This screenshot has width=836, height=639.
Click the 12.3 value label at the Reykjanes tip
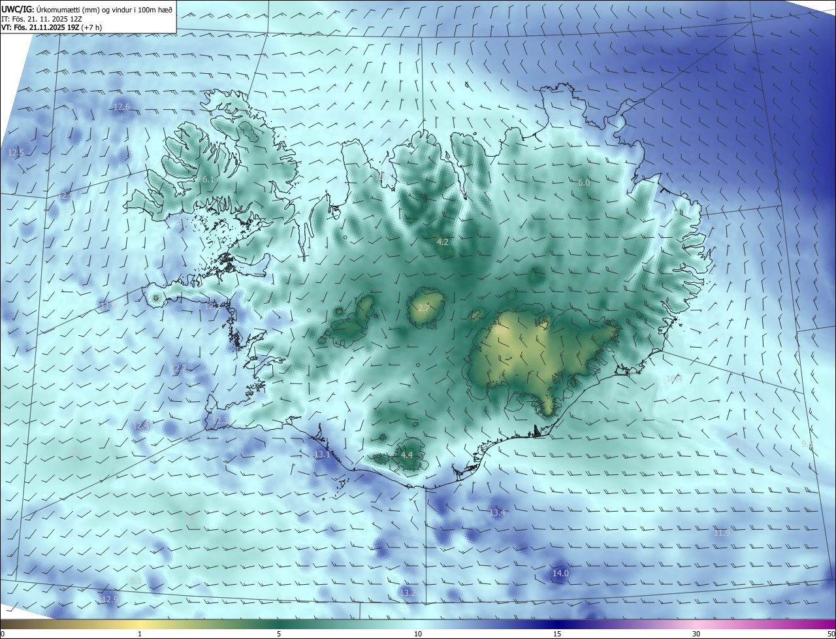(221, 420)
